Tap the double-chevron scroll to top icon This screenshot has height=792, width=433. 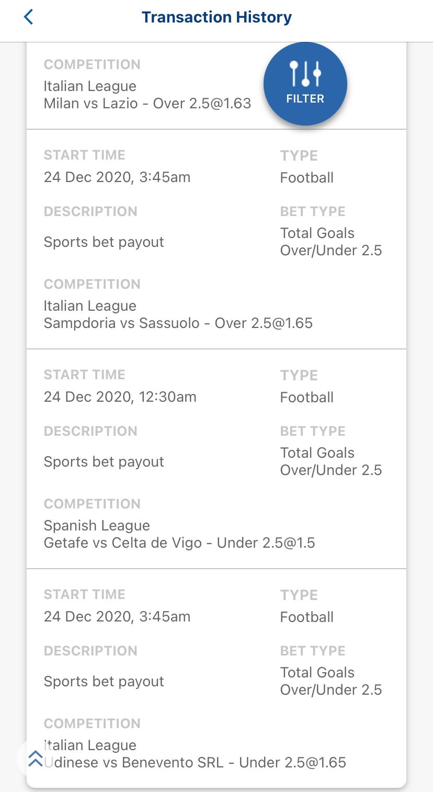click(35, 758)
